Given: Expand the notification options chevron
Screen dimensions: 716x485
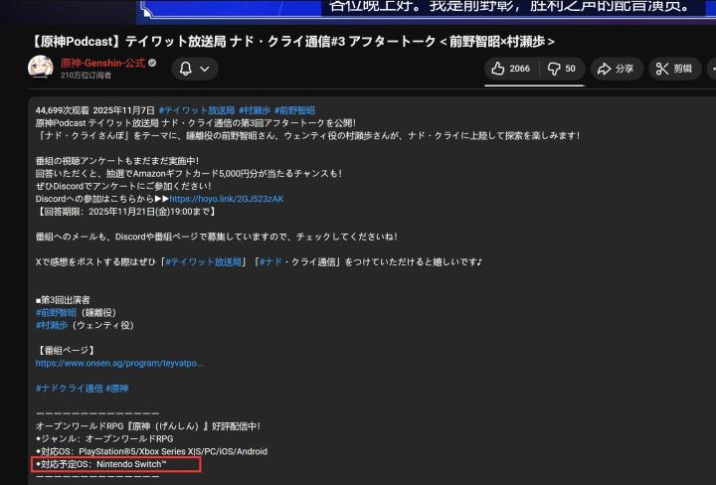Looking at the screenshot, I should pos(205,69).
